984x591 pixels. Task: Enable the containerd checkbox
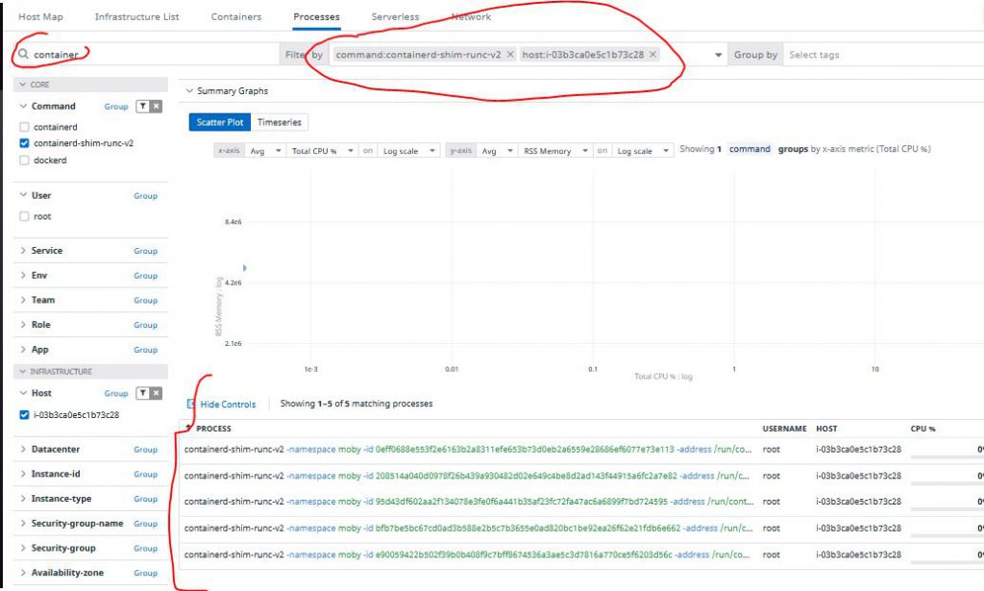(24, 127)
